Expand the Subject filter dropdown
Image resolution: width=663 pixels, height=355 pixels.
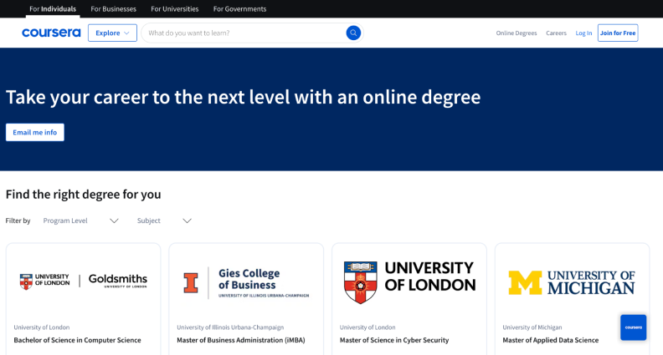(164, 221)
